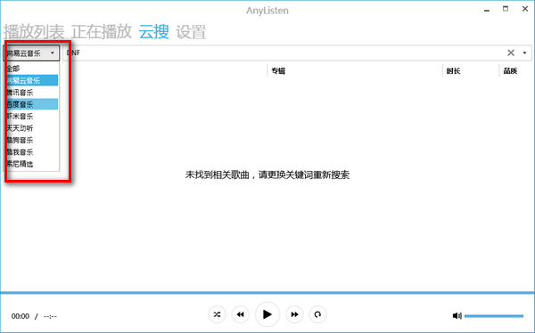The height and width of the screenshot is (333, 535).
Task: Skip to the previous track
Action: pyautogui.click(x=240, y=314)
